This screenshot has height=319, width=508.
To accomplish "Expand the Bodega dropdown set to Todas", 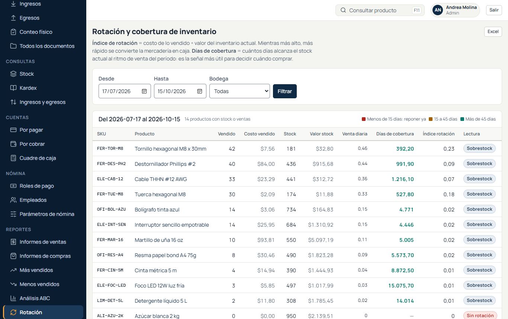I will click(x=239, y=91).
